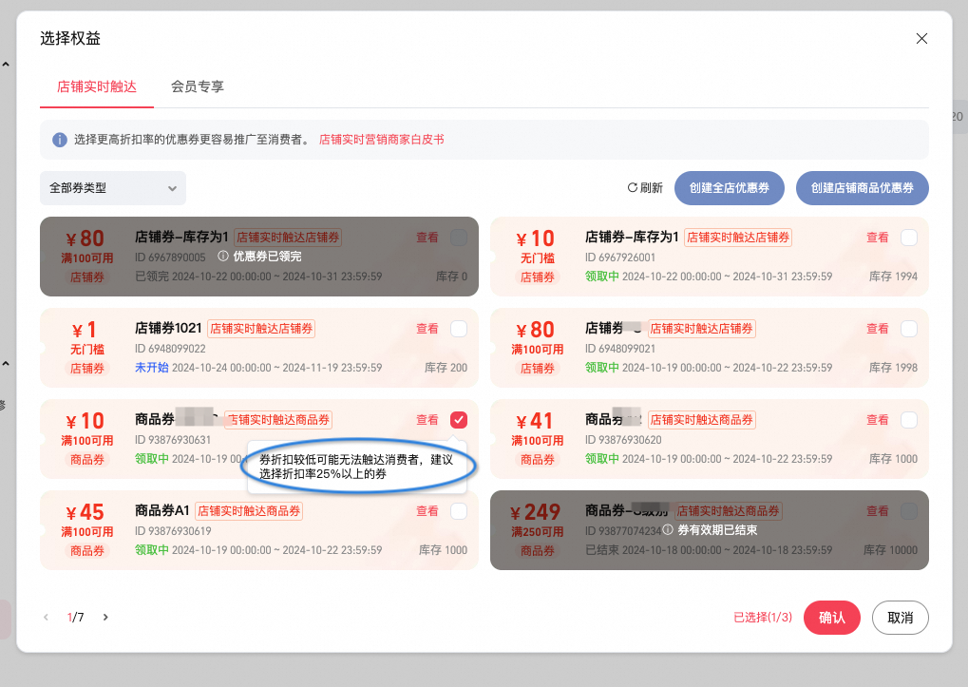
Task: Click the 创建全店优惠券 button
Action: (x=729, y=187)
